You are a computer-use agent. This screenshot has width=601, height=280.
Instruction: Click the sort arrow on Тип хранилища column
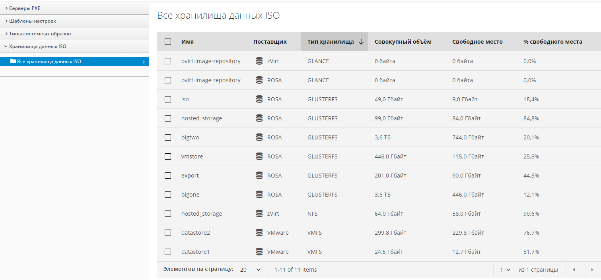[361, 42]
